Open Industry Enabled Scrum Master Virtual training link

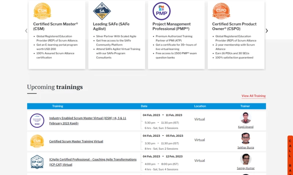click(x=88, y=121)
